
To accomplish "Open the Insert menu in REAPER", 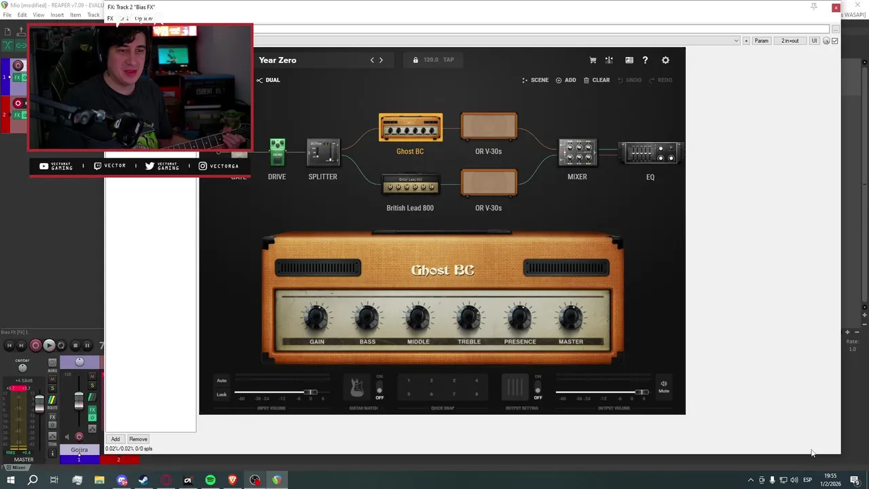I will click(x=57, y=15).
